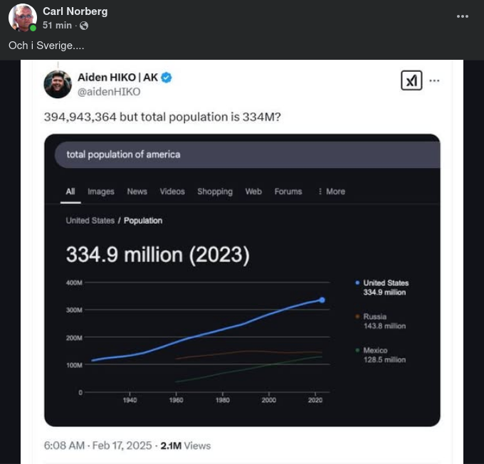
Task: Click Carl Norberg's profile picture
Action: 23,18
